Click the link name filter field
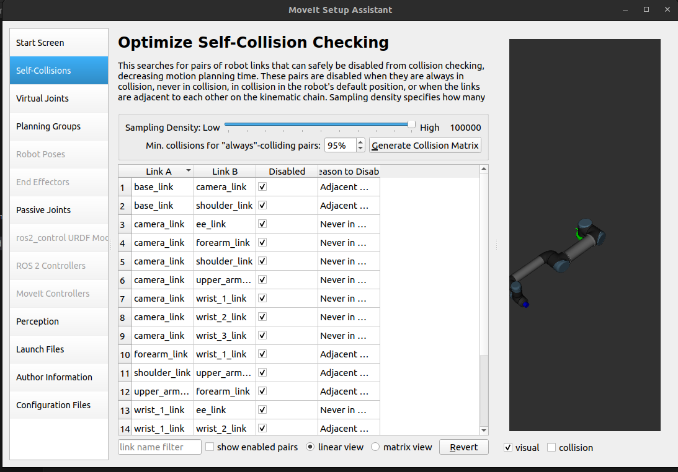678x472 pixels. point(159,447)
